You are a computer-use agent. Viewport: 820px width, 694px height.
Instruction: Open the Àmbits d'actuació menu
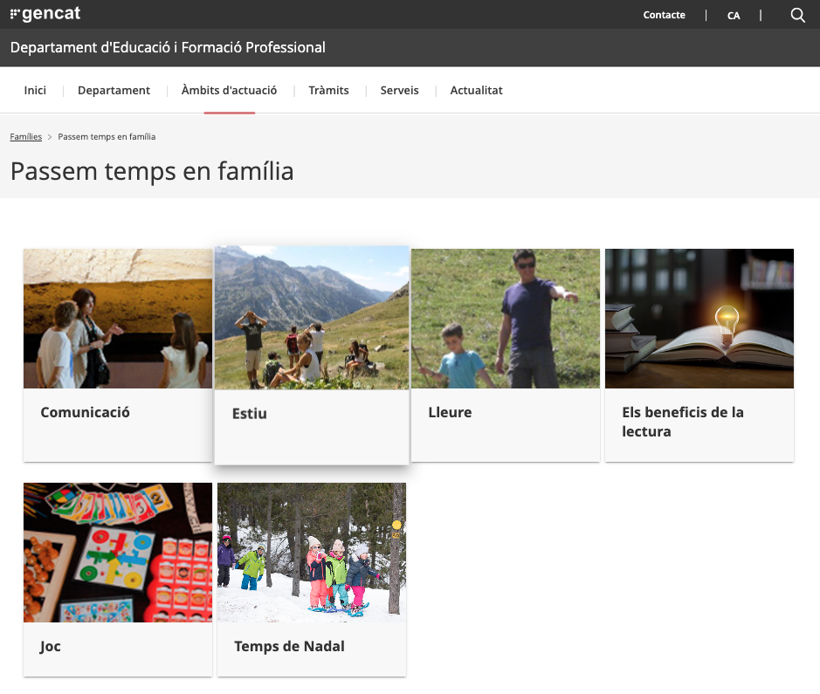(x=229, y=90)
